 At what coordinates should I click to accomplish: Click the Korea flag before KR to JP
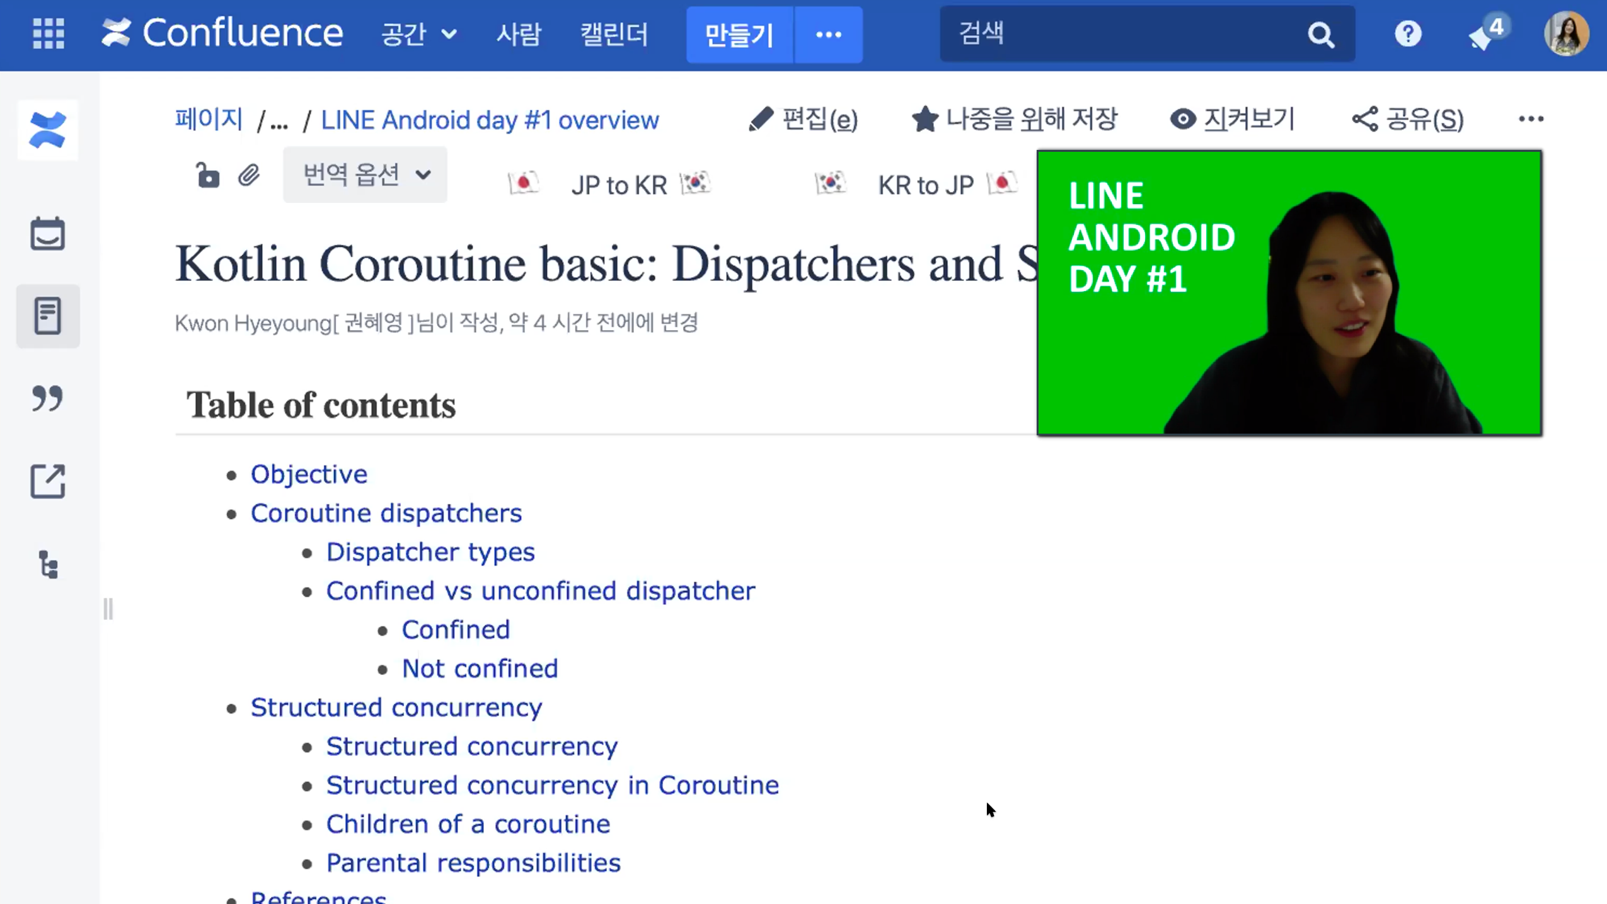pos(830,183)
